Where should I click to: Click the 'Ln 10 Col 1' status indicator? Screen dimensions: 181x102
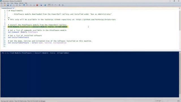[x=158, y=101]
